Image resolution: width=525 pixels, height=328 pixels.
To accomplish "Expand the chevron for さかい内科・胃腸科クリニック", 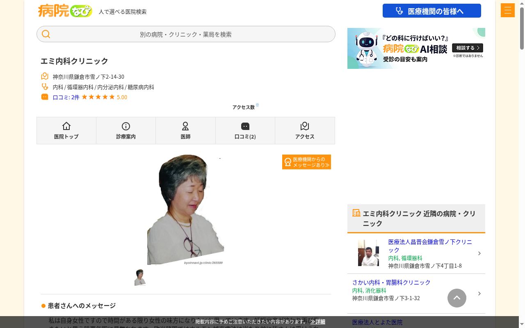I will 479,294.
